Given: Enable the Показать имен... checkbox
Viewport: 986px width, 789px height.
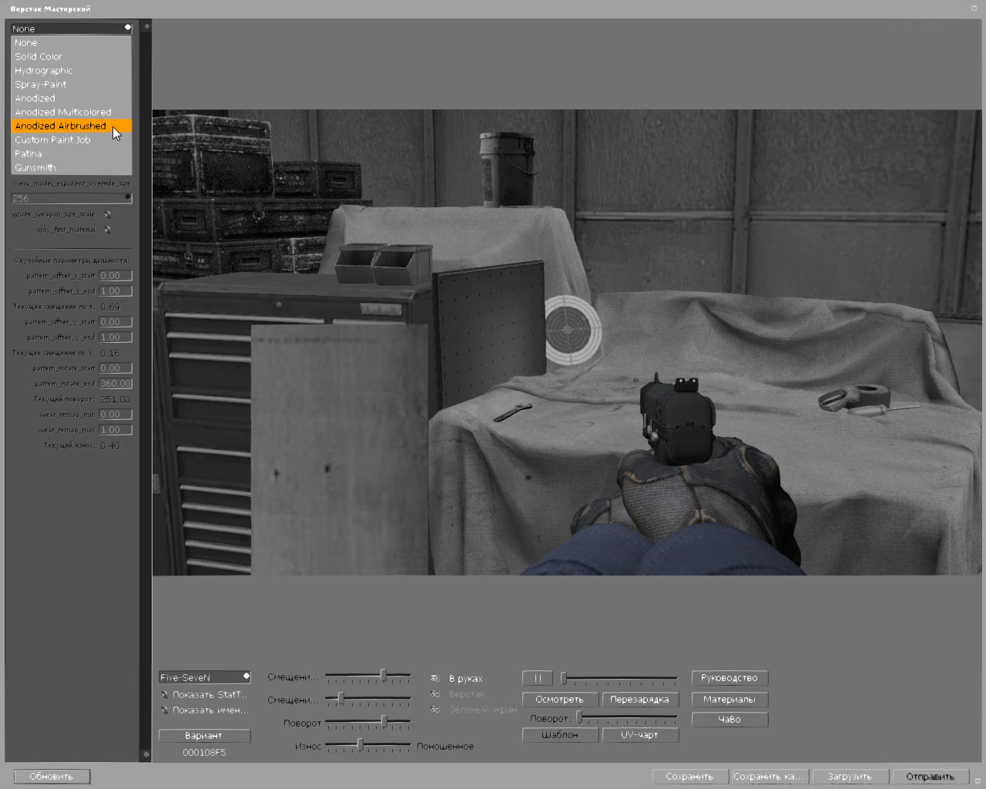Looking at the screenshot, I should click(164, 710).
